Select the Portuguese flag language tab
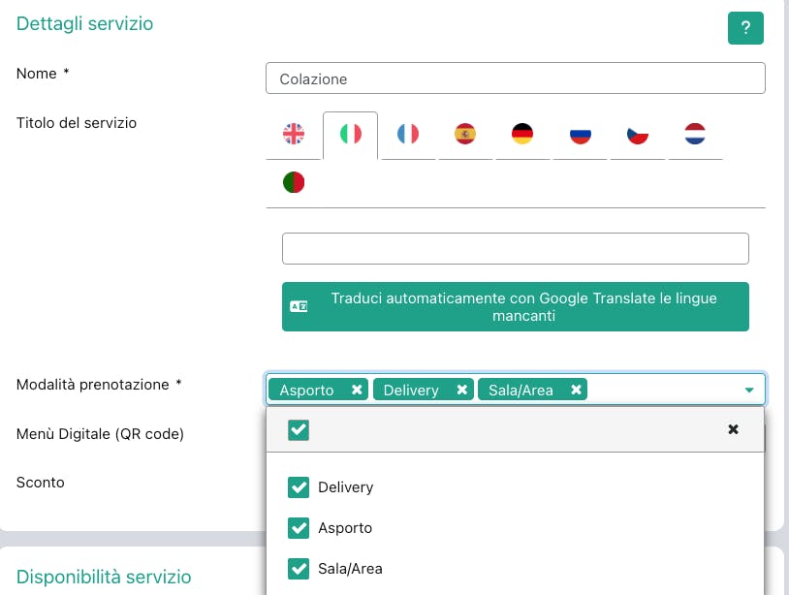Screen dimensions: 789x595 (x=294, y=182)
